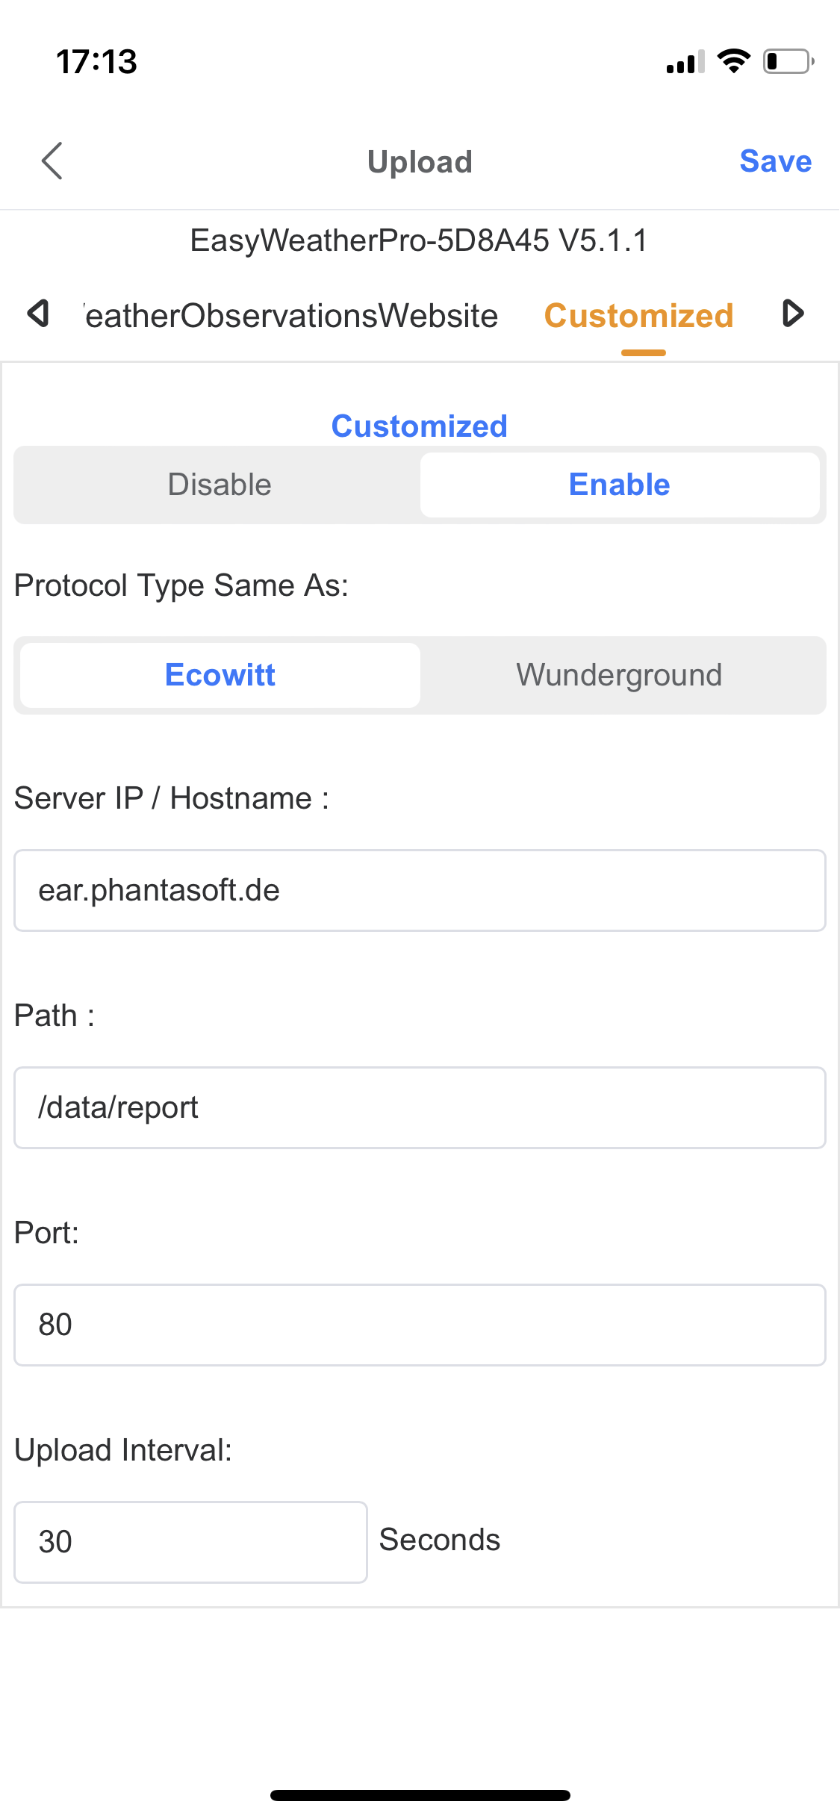840x1819 pixels.
Task: Save the upload settings
Action: 776,161
